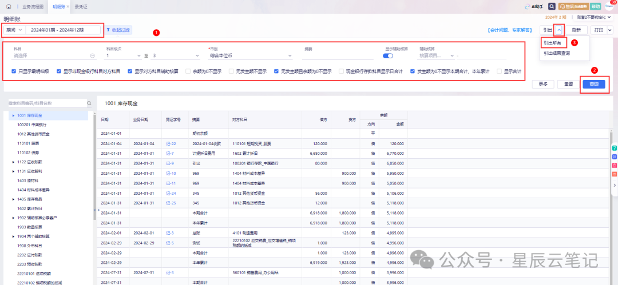618x285 pixels.
Task: Click the 重置 button
Action: [x=568, y=84]
